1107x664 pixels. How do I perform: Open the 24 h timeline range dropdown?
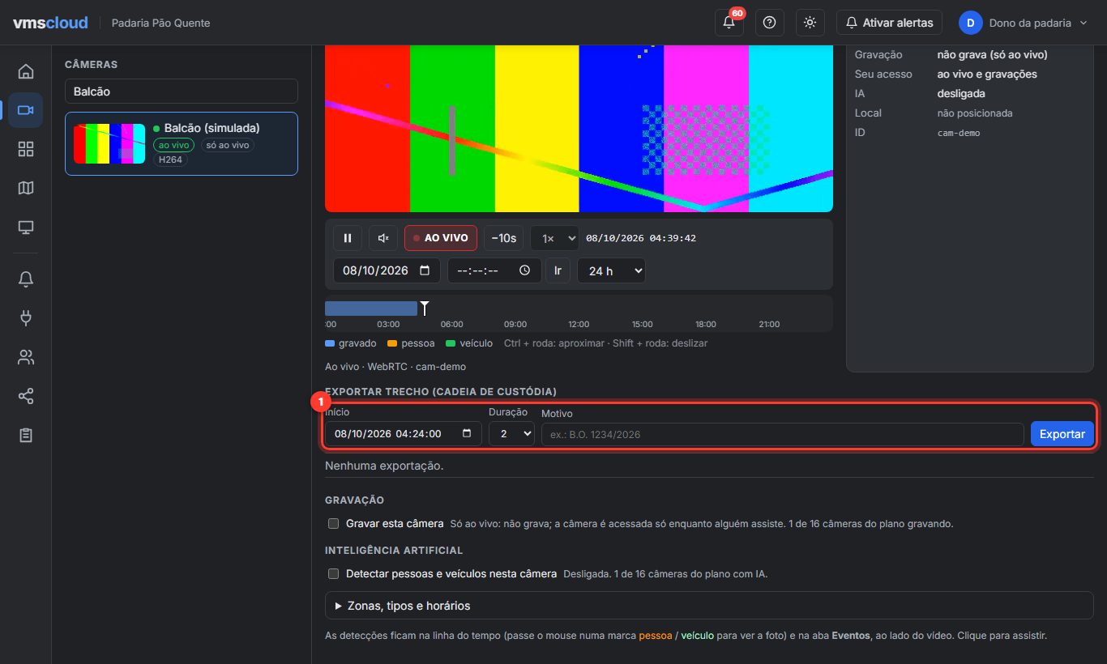click(611, 270)
